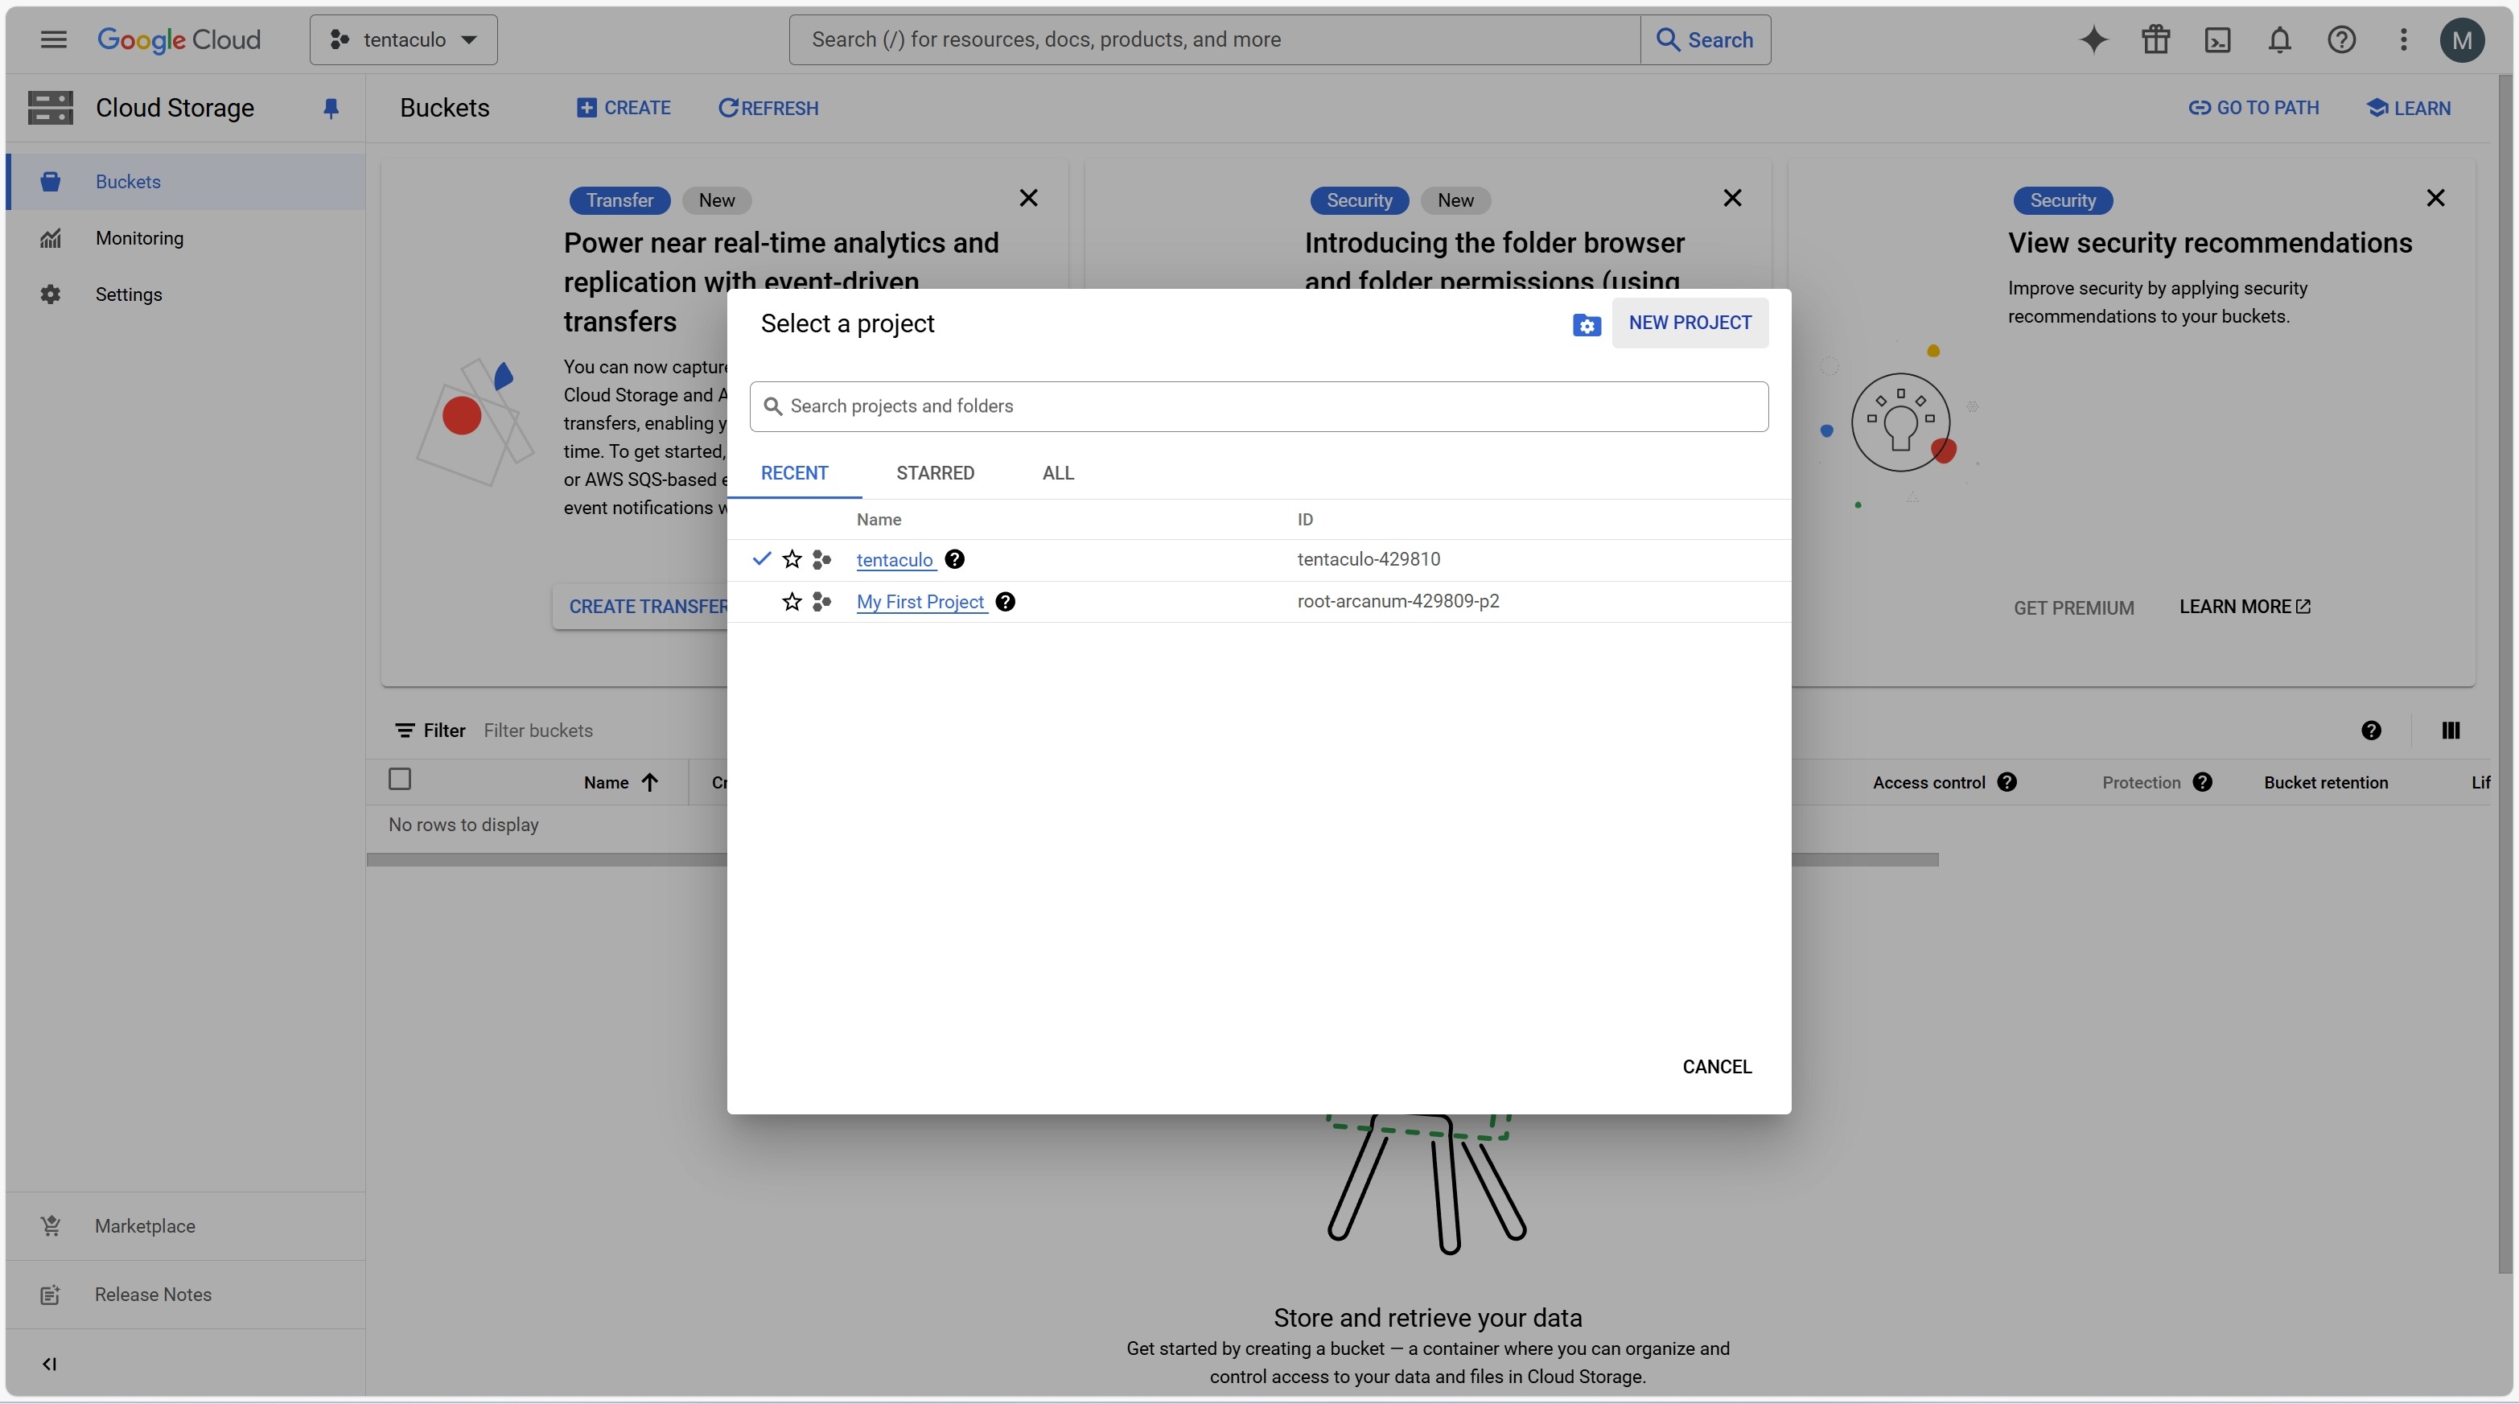Click My First Project type icon
Image resolution: width=2519 pixels, height=1404 pixels.
(822, 603)
